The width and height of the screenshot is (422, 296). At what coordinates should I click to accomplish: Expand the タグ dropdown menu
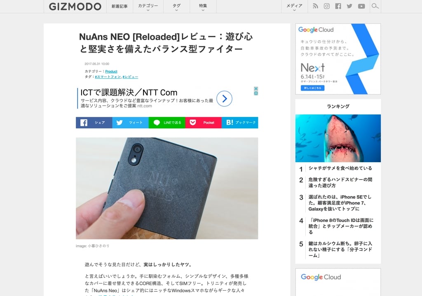point(176,7)
